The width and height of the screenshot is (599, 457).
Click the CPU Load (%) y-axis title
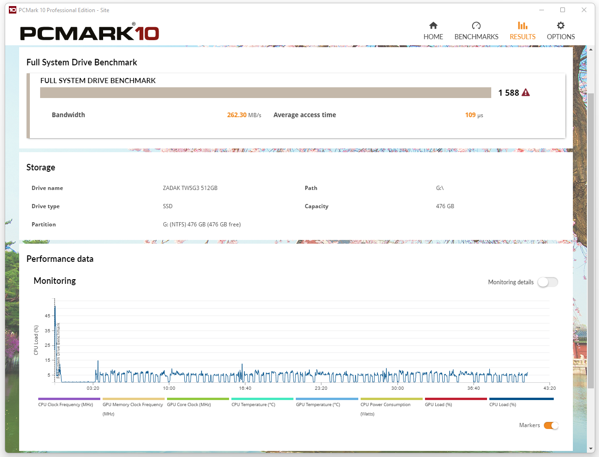pyautogui.click(x=36, y=340)
